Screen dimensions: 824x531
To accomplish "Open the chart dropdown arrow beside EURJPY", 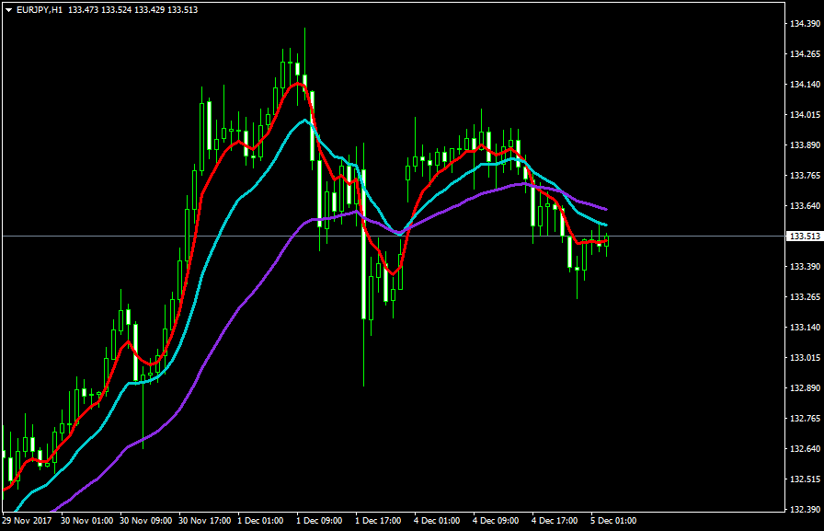I will [8, 9].
